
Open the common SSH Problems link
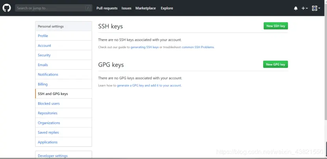pyautogui.click(x=198, y=47)
